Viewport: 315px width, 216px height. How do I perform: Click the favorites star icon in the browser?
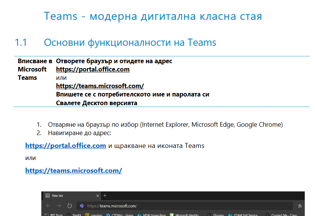pyautogui.click(x=300, y=206)
